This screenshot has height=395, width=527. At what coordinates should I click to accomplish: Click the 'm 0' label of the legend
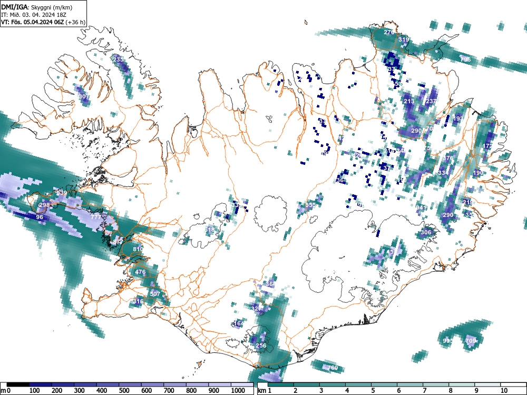click(6, 390)
